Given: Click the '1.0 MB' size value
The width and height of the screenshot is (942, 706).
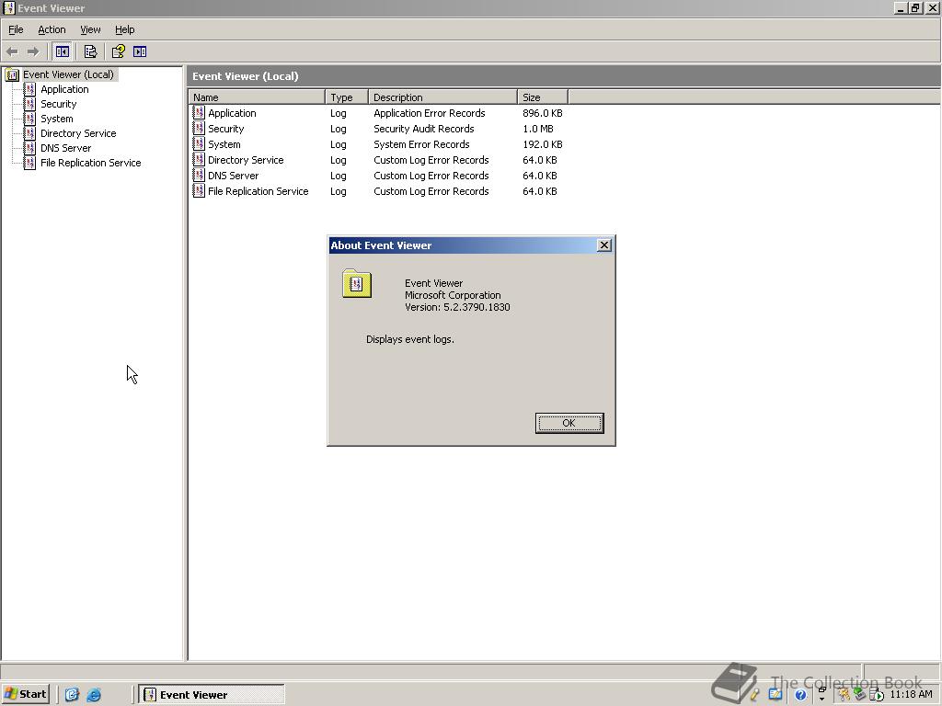Looking at the screenshot, I should (x=537, y=129).
